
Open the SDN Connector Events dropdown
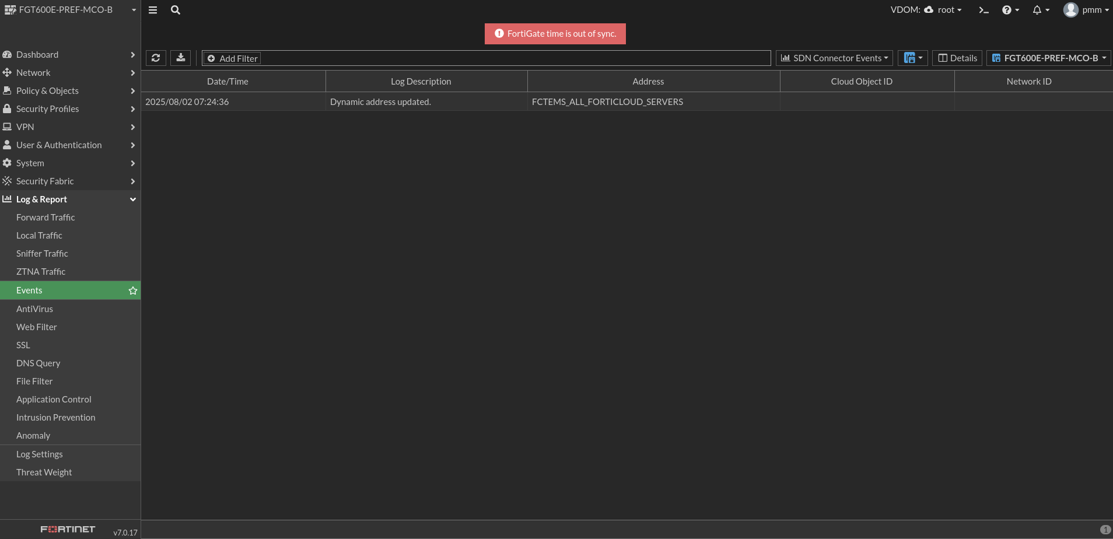(834, 58)
